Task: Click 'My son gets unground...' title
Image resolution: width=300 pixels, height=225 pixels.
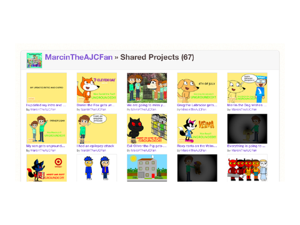Action: (46, 146)
